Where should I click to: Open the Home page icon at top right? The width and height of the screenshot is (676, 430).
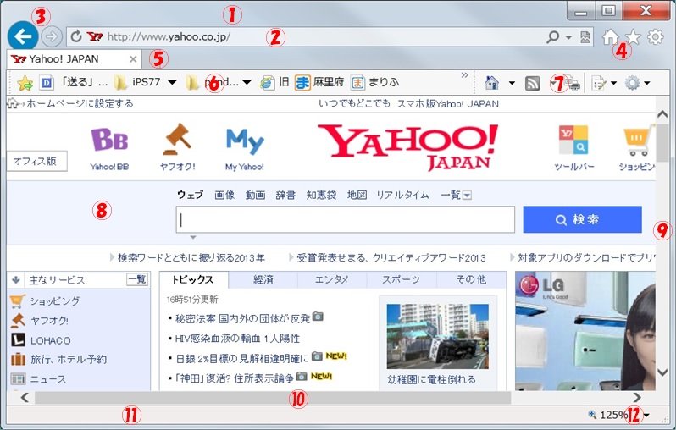(x=610, y=37)
